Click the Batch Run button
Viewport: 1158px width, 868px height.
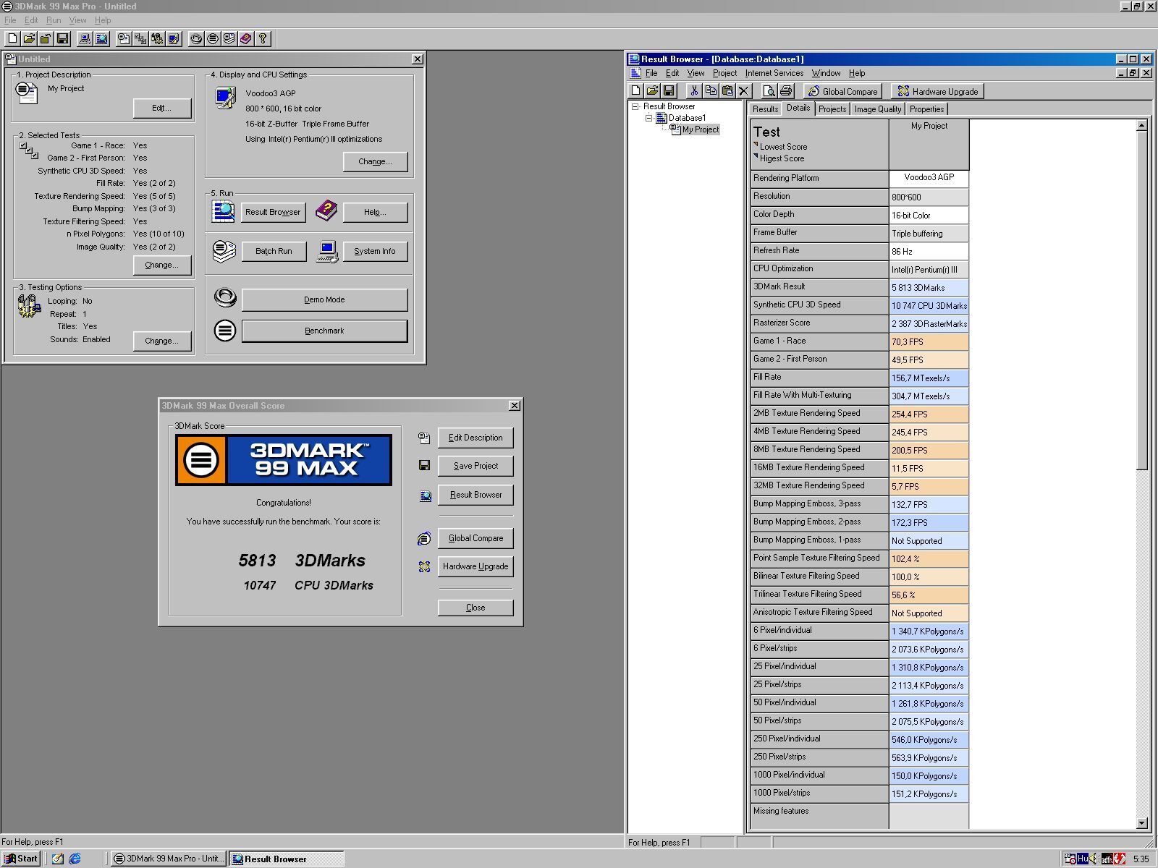pyautogui.click(x=274, y=251)
